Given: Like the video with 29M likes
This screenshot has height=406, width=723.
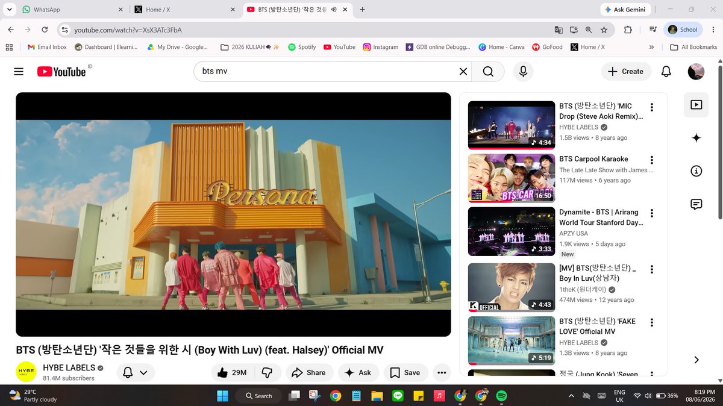Looking at the screenshot, I should [x=233, y=373].
